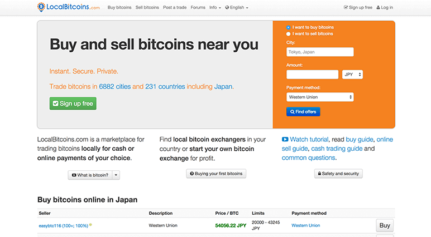Click the '20000 - 43245 JPY' limits cell
The image size is (431, 237).
[x=266, y=225]
